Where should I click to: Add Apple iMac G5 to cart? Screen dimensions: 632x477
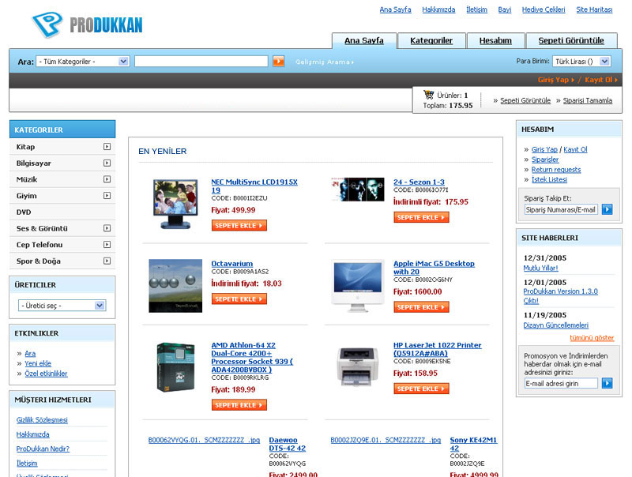(x=421, y=307)
